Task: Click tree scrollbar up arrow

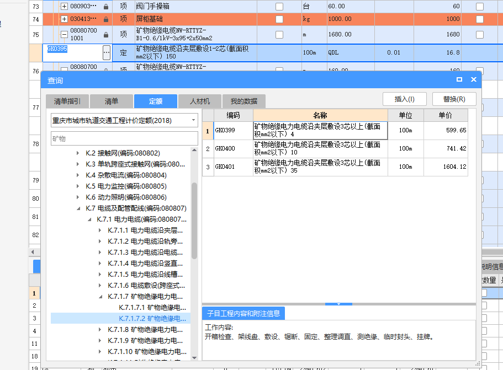Action: (194, 150)
